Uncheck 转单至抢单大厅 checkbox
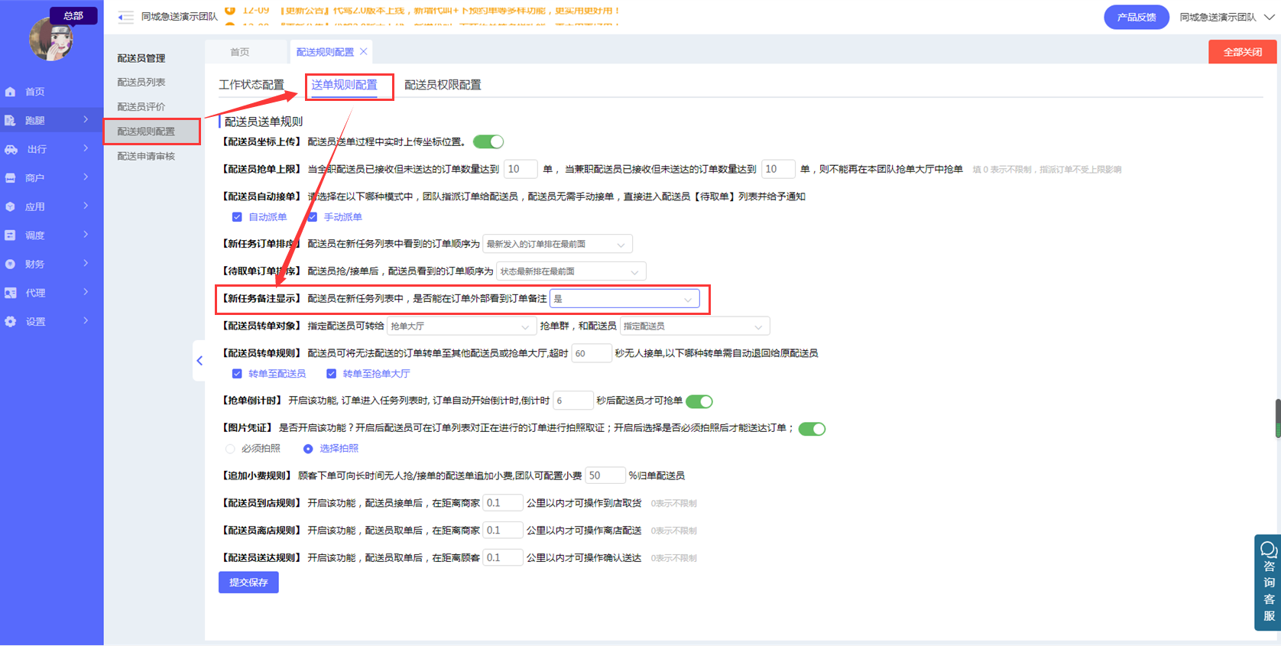The image size is (1281, 646). 331,374
